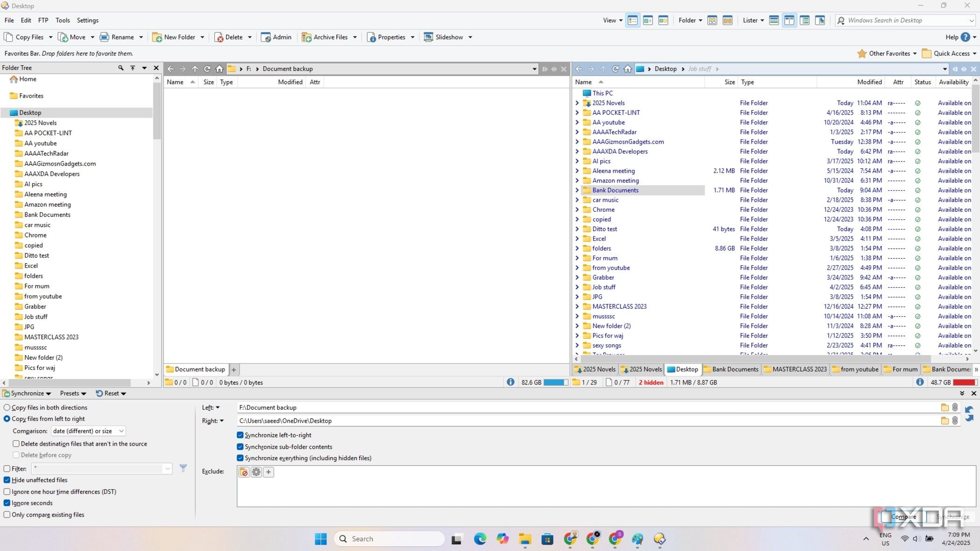This screenshot has width=980, height=551.
Task: Click left pane 82.6 GB disk usage bar
Action: pos(556,383)
